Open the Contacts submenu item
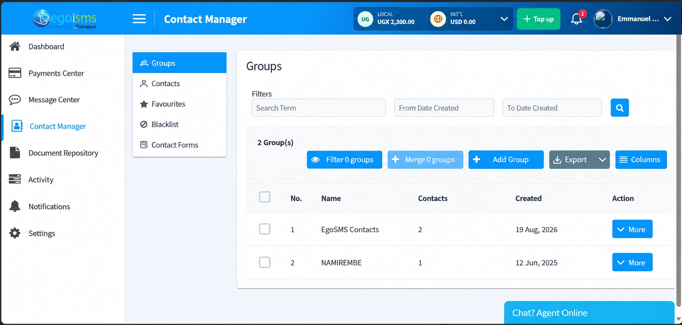 [180, 83]
